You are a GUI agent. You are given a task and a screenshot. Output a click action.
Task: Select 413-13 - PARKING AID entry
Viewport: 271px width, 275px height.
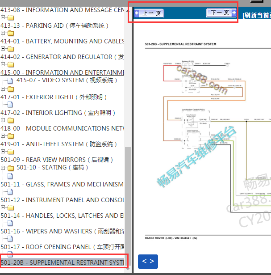coord(54,25)
